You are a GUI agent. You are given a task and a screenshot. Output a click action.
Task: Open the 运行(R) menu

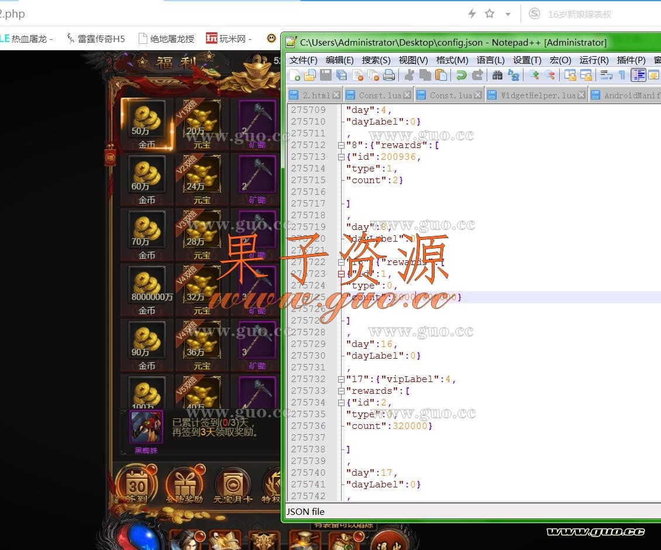594,60
